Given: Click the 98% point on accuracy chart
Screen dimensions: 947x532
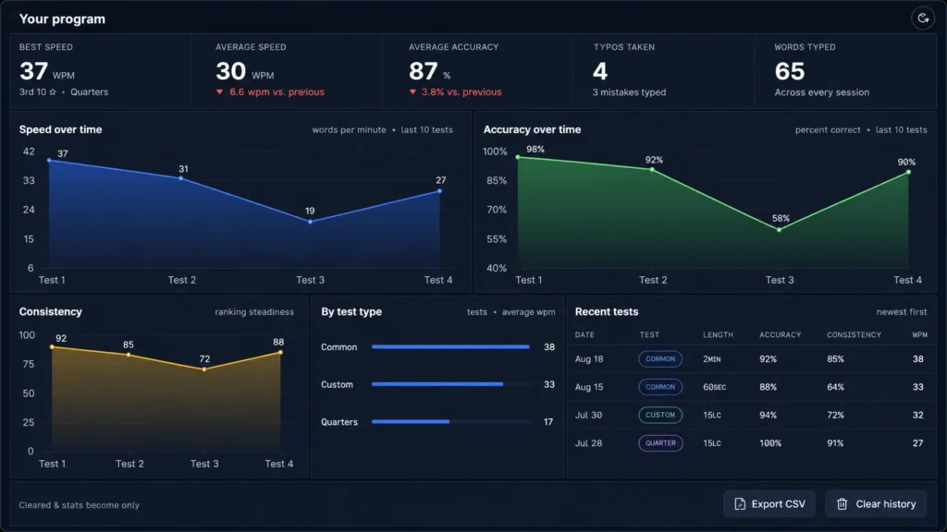Looking at the screenshot, I should click(x=518, y=157).
